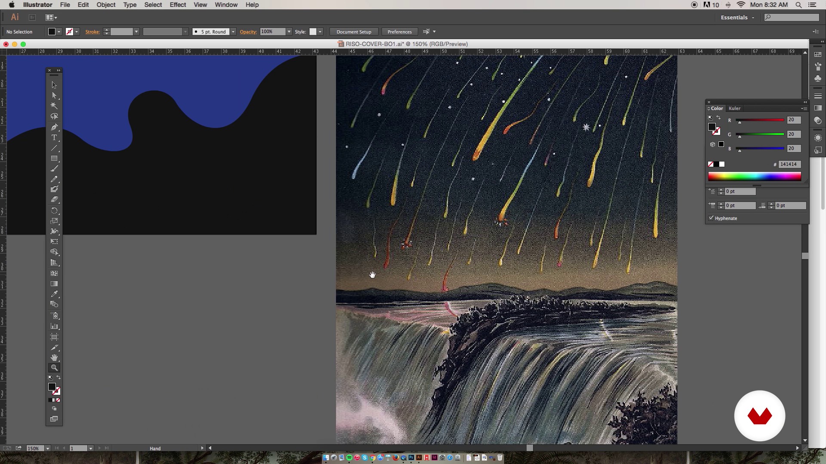The width and height of the screenshot is (826, 464).
Task: Open the Effect menu
Action: (178, 5)
